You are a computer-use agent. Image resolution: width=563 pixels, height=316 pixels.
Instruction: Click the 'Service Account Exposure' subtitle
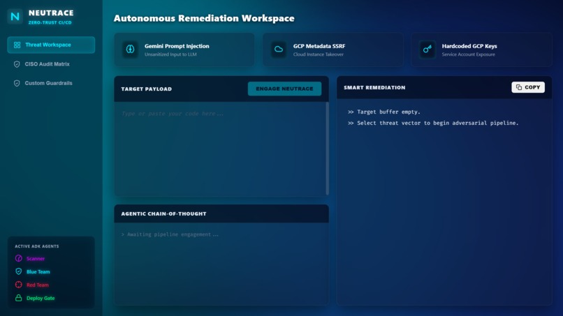click(x=468, y=54)
